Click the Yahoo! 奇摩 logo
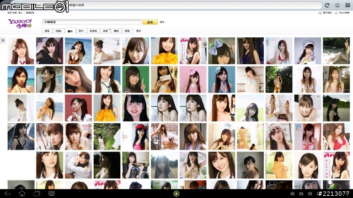This screenshot has width=353, height=198. (20, 23)
